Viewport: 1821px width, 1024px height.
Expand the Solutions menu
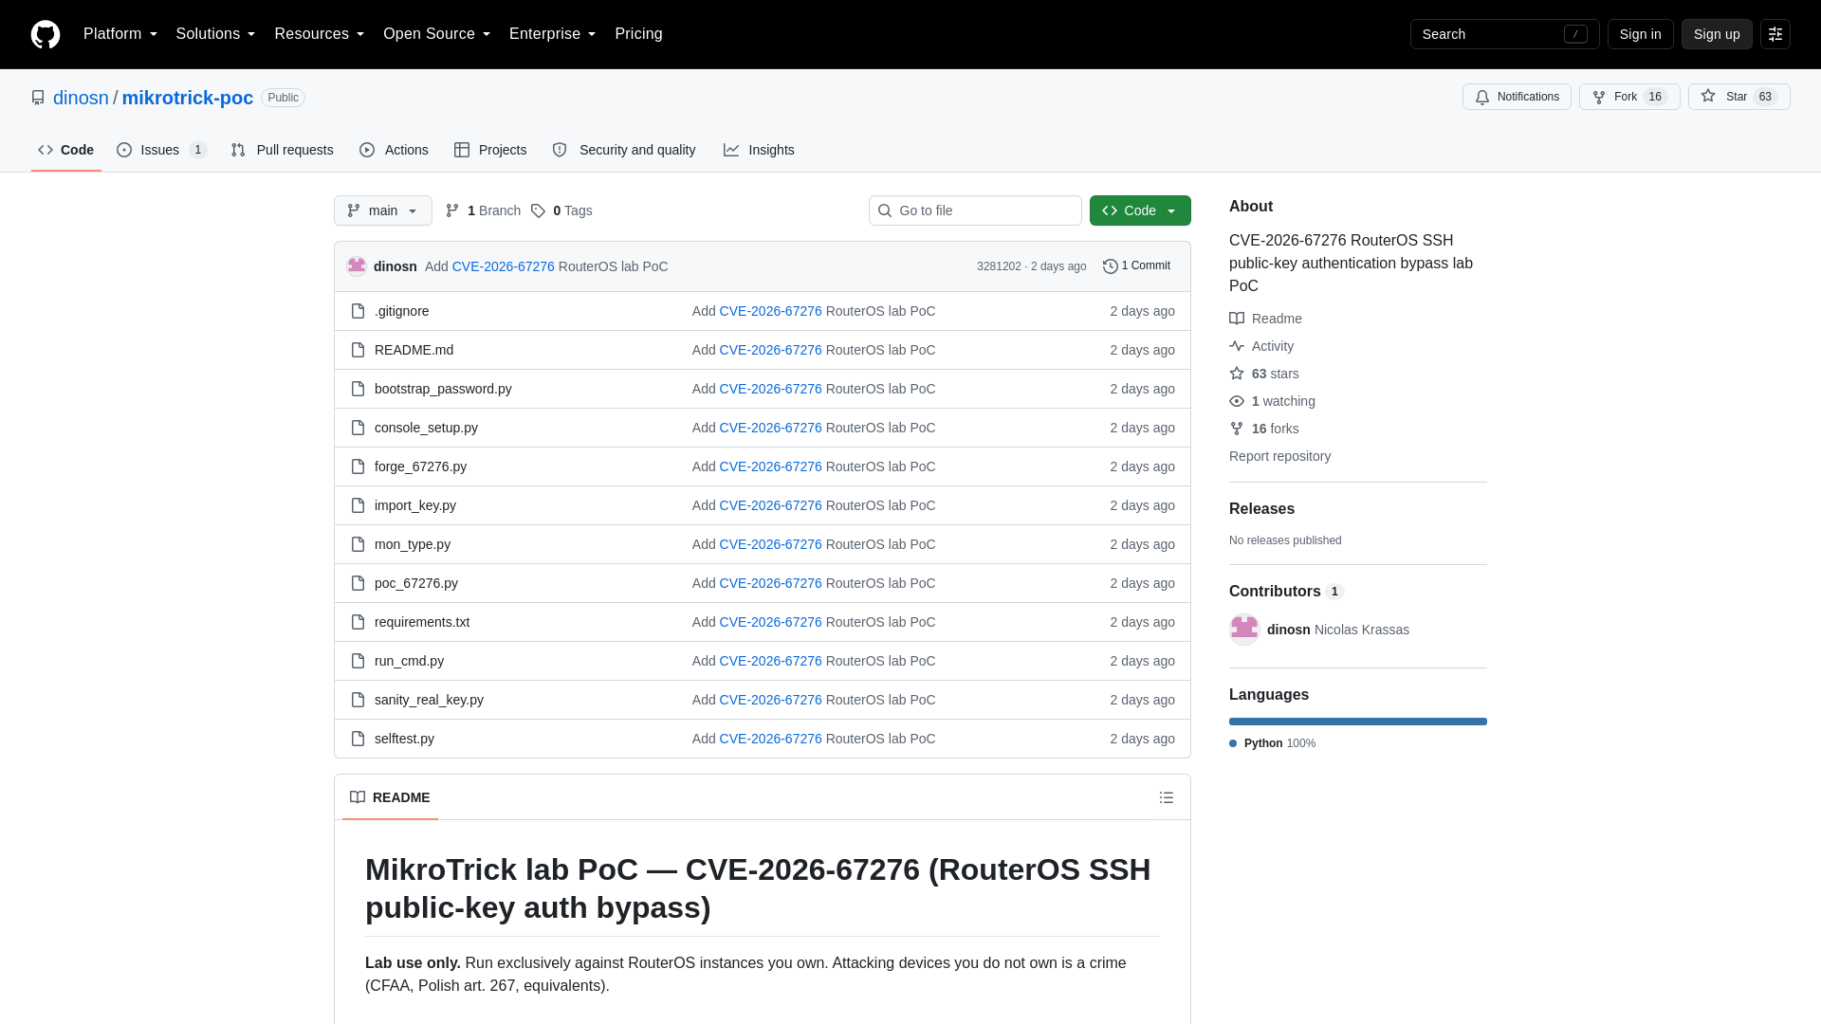215,34
